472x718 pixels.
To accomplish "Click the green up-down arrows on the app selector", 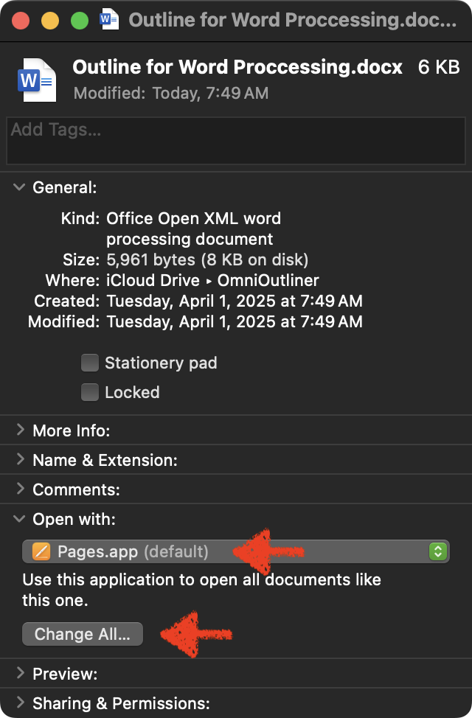I will pos(438,551).
